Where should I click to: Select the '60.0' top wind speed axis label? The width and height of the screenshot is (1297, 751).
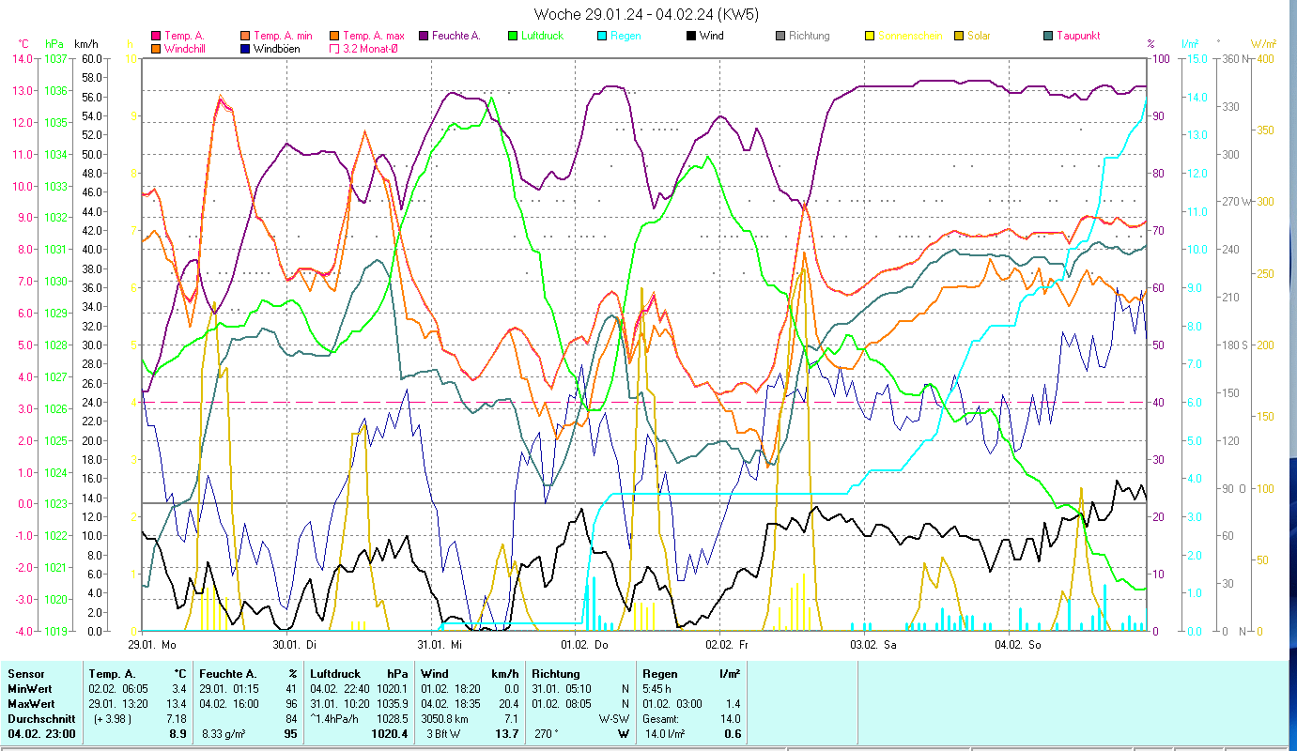click(x=92, y=59)
